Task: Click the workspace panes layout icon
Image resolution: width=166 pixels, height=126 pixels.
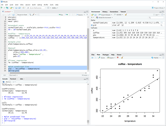Action: click(x=48, y=8)
